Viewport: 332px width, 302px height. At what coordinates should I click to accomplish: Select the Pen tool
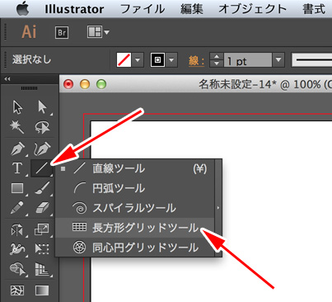click(17, 149)
